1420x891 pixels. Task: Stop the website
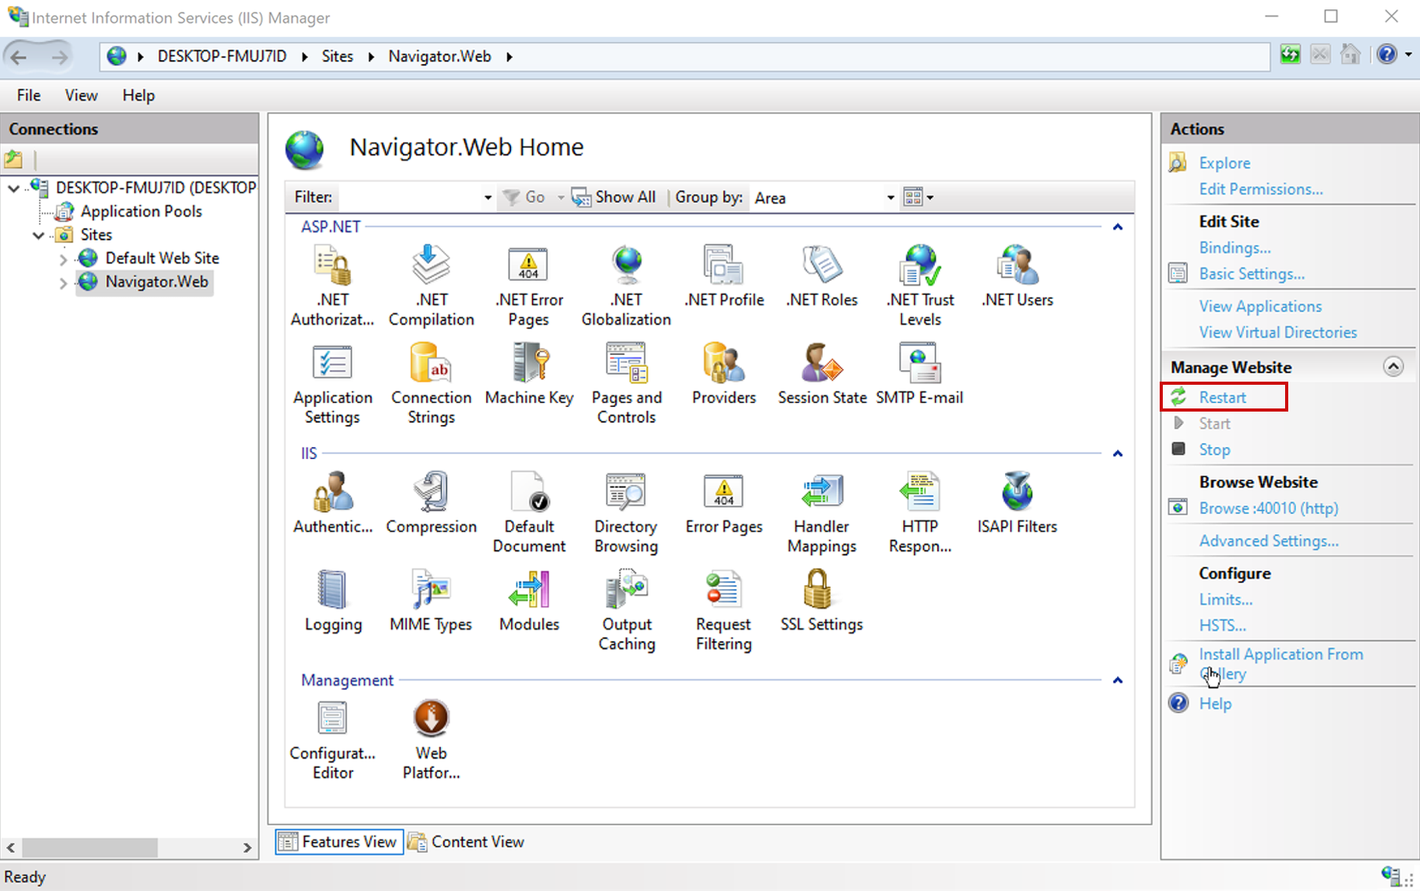(x=1214, y=449)
